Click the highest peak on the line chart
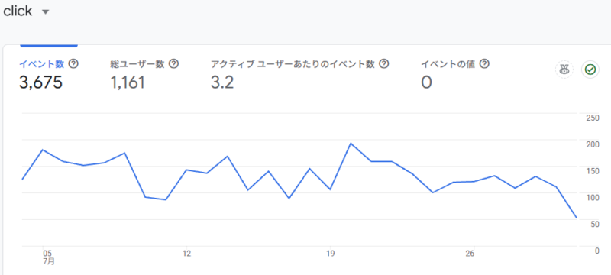This screenshot has height=275, width=611. pyautogui.click(x=351, y=144)
